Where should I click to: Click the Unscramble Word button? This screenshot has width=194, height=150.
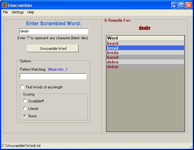click(53, 49)
